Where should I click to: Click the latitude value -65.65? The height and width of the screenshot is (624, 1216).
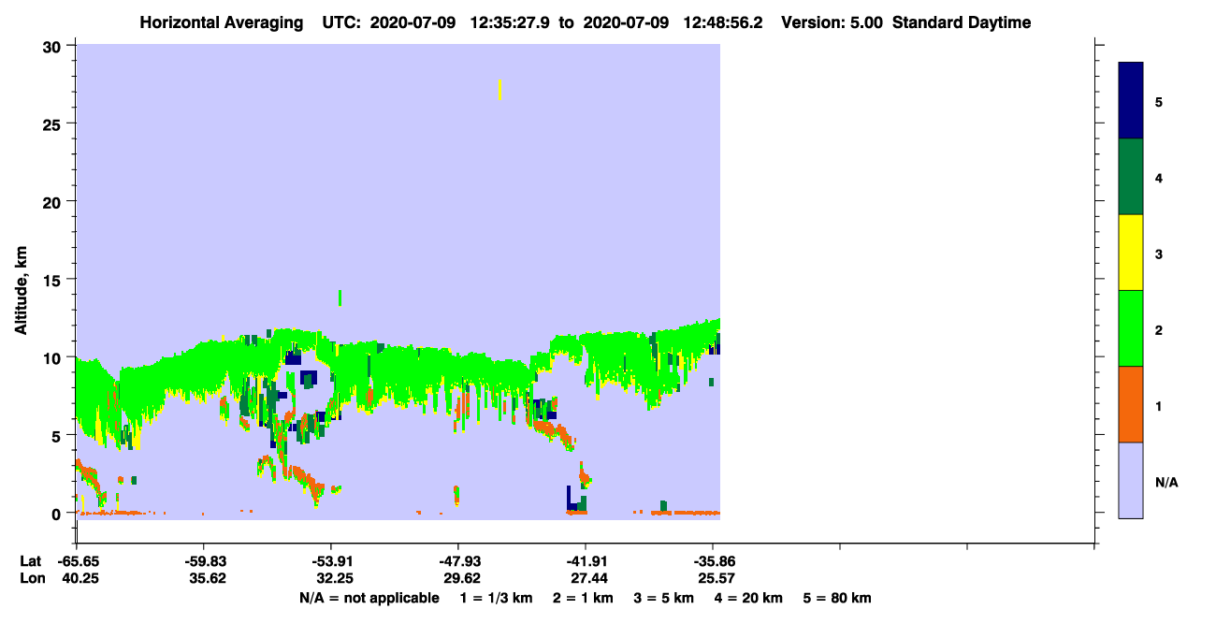click(77, 561)
